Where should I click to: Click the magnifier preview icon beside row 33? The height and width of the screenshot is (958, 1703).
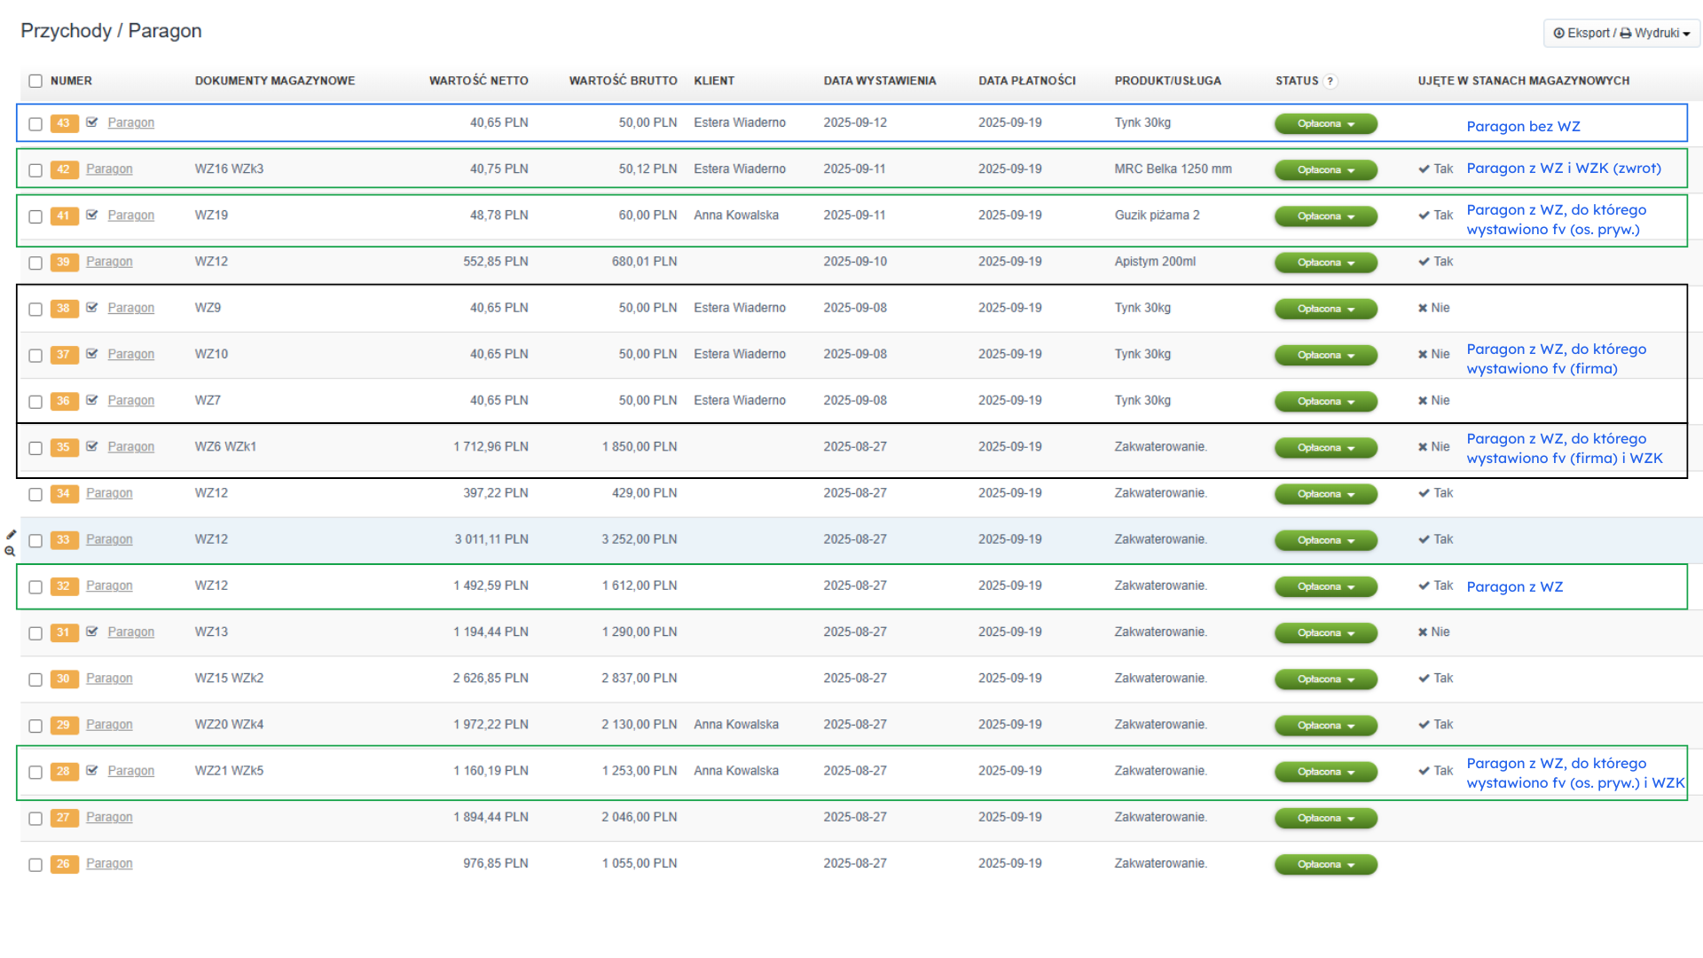10,552
